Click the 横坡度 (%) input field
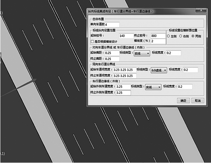 [x=158, y=41]
